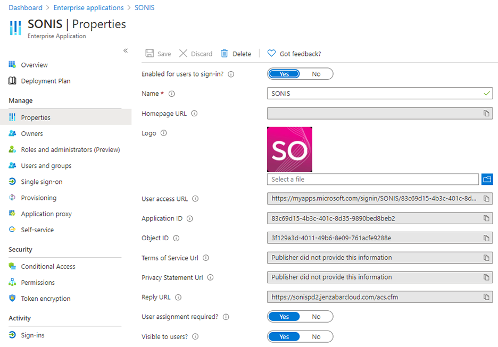Open Single sign-on settings
Screen dimensions: 498x347
[41, 182]
